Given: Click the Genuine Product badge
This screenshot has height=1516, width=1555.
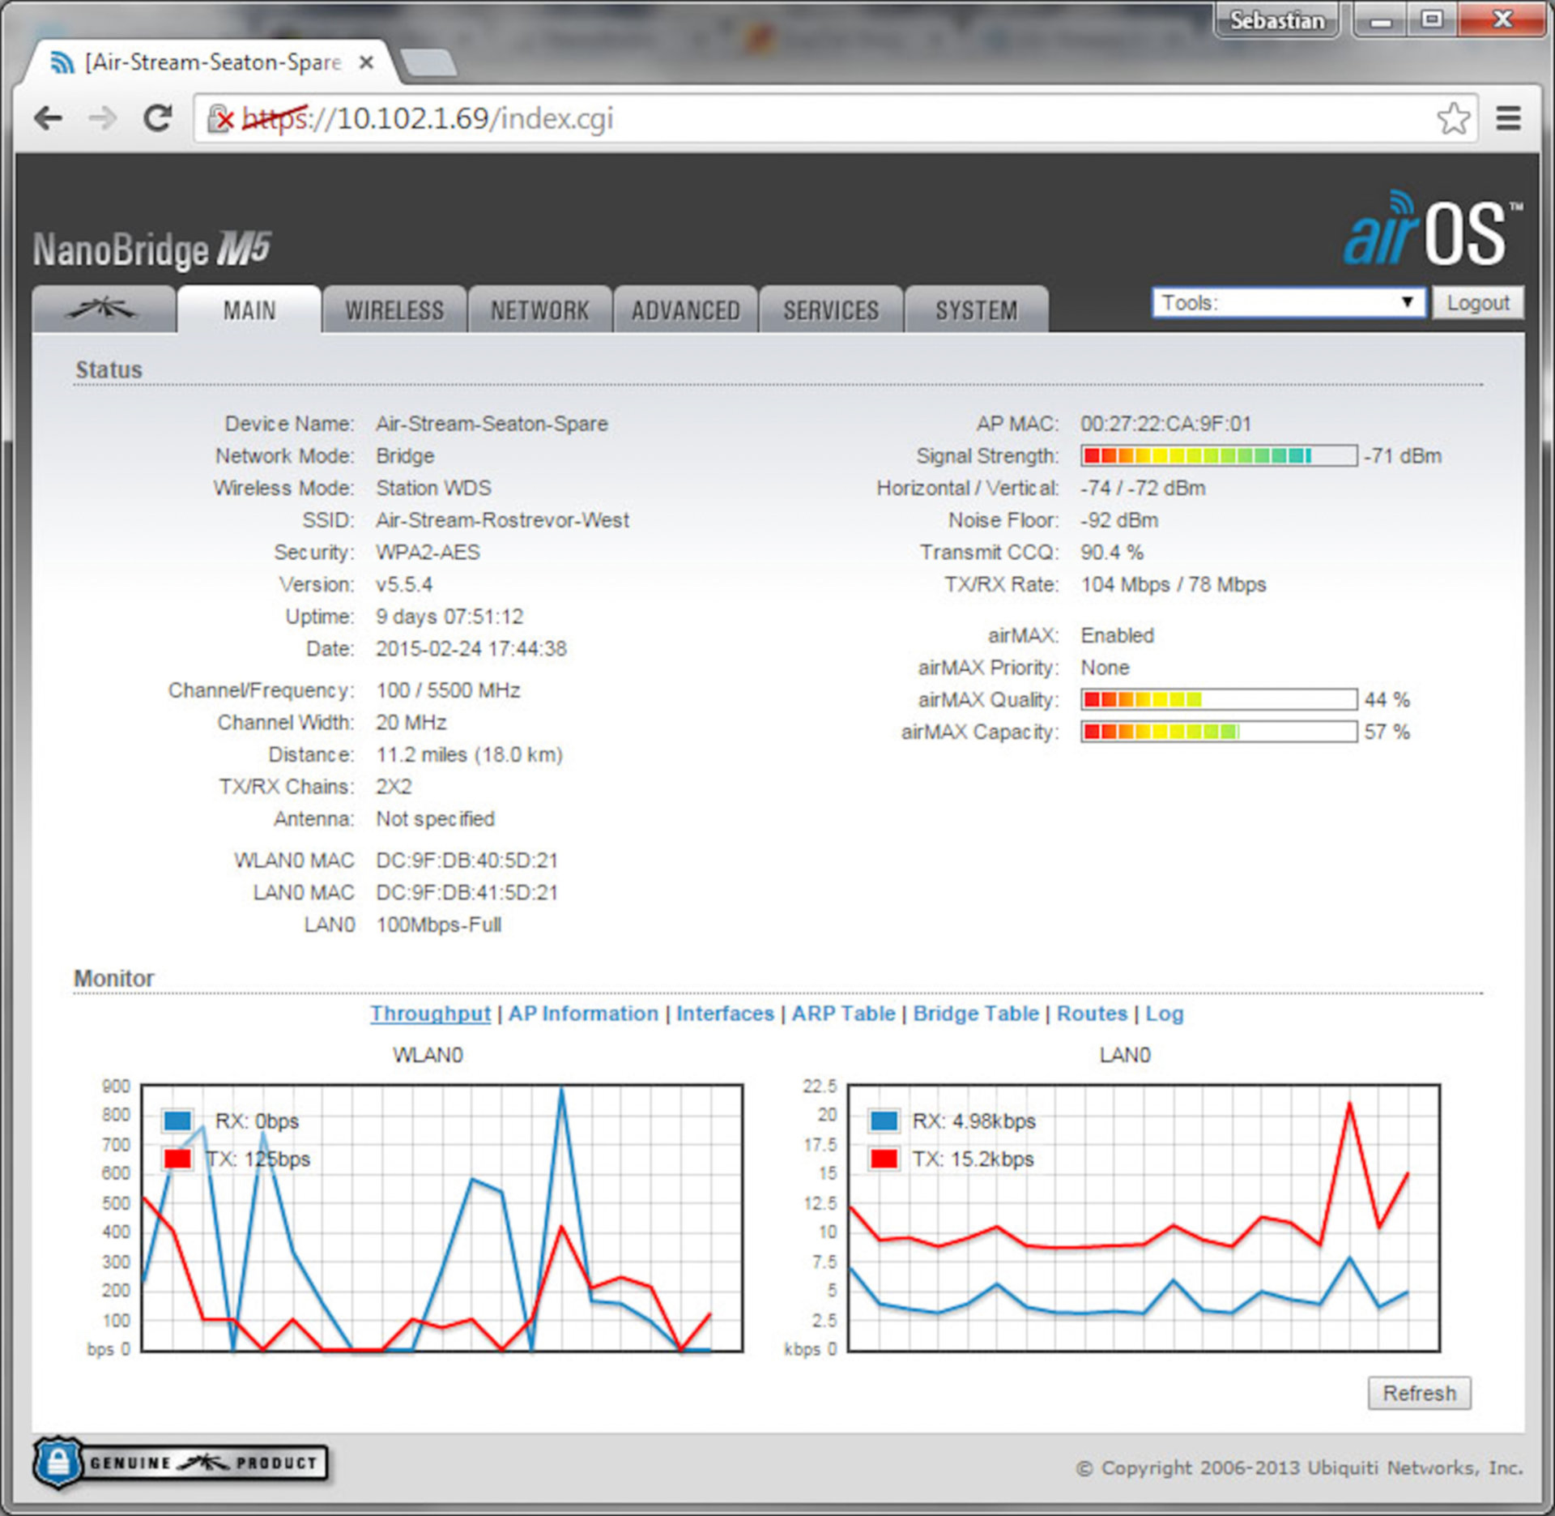Looking at the screenshot, I should pos(180,1463).
